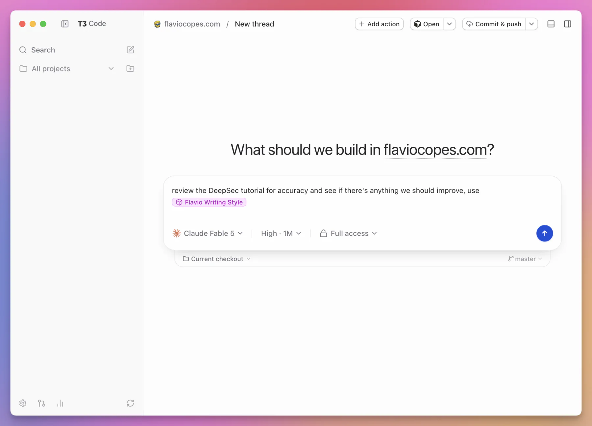Image resolution: width=592 pixels, height=426 pixels.
Task: Click the T3 Code app title
Action: 92,24
